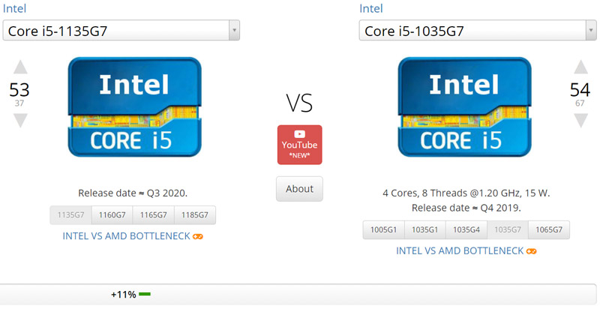Select the 1035G7 variant tab

[x=508, y=229]
